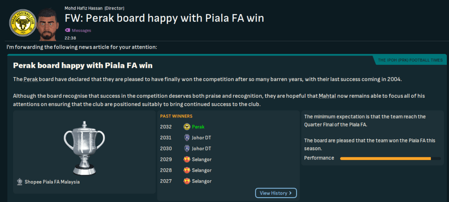Click Selangor badge in 2028 row
The height and width of the screenshot is (202, 449).
pyautogui.click(x=187, y=170)
